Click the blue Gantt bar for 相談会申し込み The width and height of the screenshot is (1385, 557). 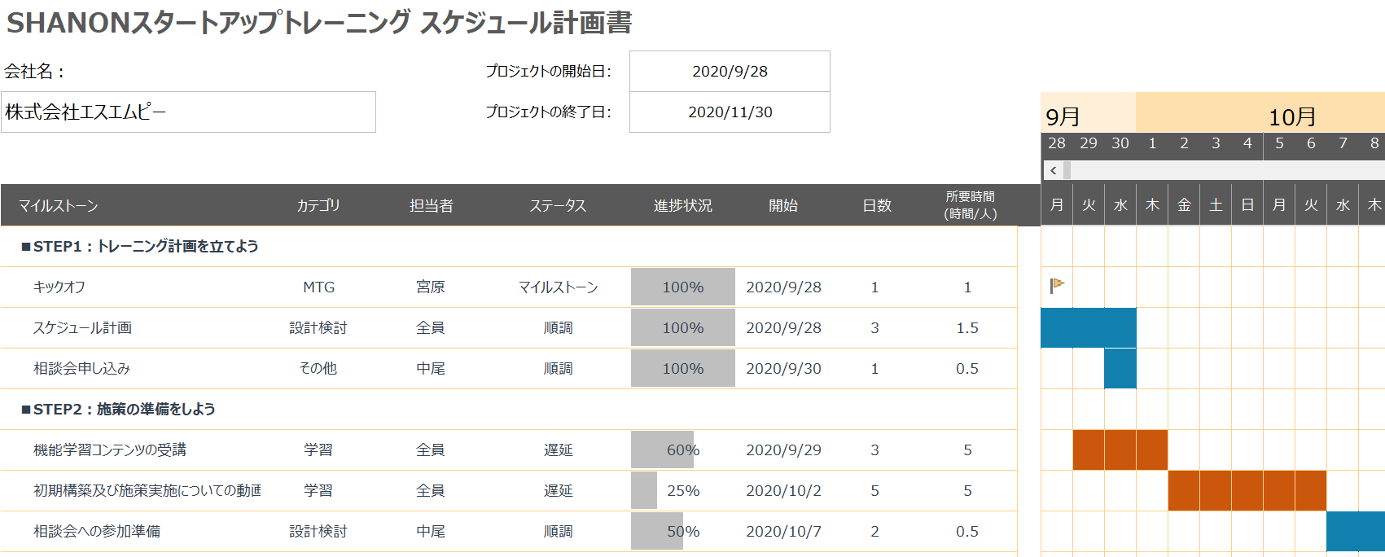pyautogui.click(x=1120, y=368)
